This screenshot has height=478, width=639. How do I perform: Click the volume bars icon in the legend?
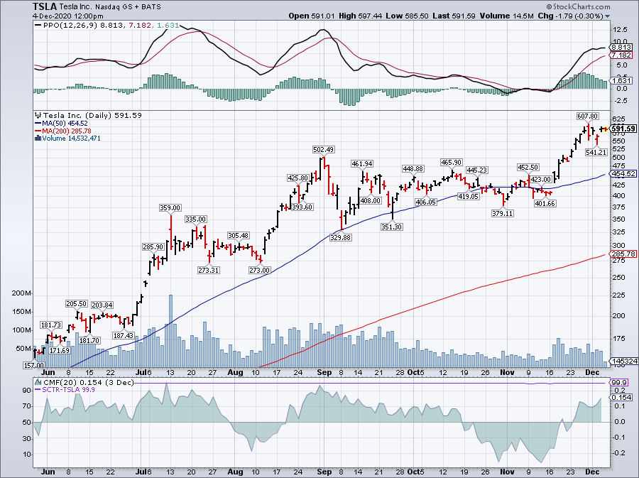(38, 138)
